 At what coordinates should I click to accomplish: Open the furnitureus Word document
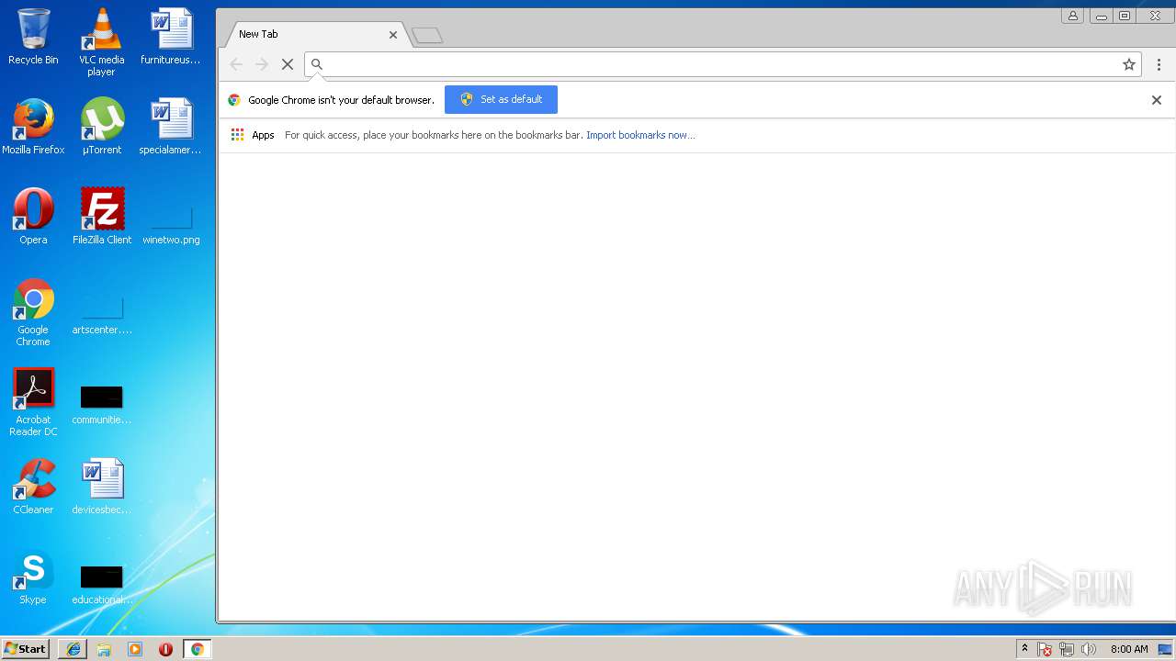pyautogui.click(x=171, y=37)
